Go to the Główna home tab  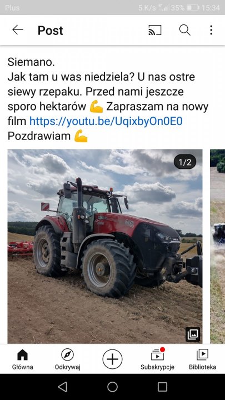(22, 359)
